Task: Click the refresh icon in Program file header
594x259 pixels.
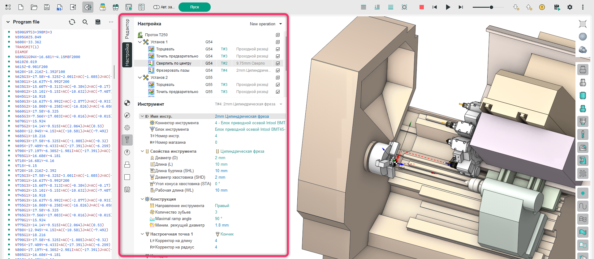Action: (72, 22)
